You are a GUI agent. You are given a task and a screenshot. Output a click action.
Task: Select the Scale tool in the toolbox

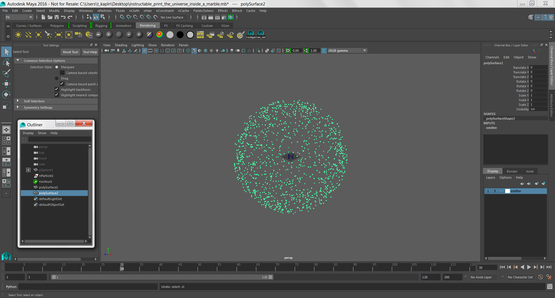[6, 105]
